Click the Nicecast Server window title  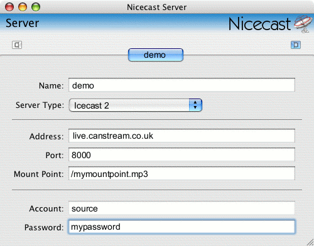pyautogui.click(x=157, y=8)
